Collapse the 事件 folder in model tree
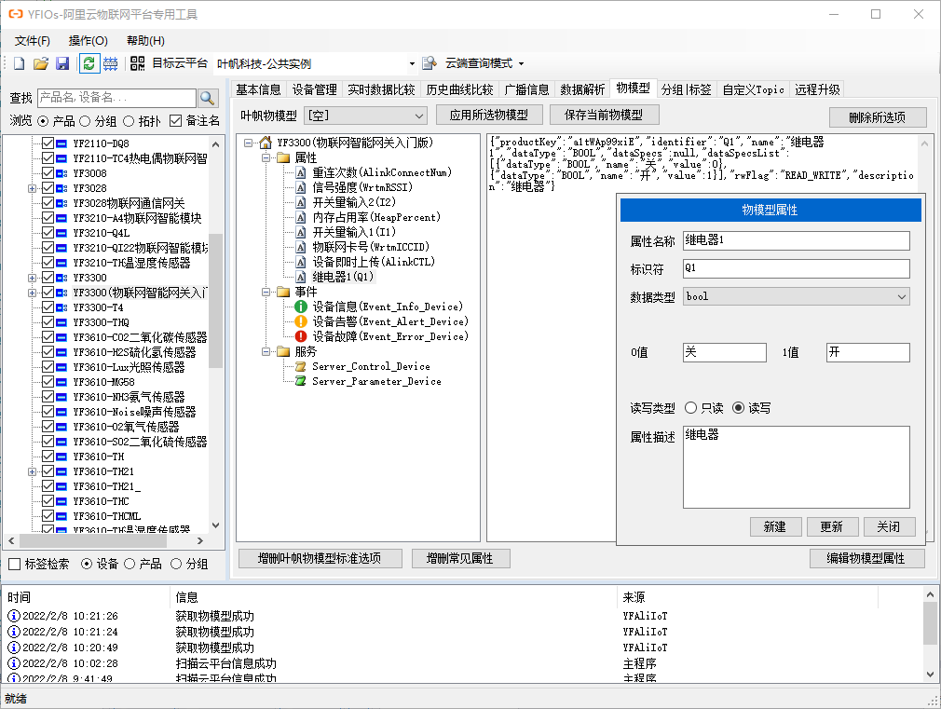Viewport: 941px width, 709px height. tap(266, 292)
